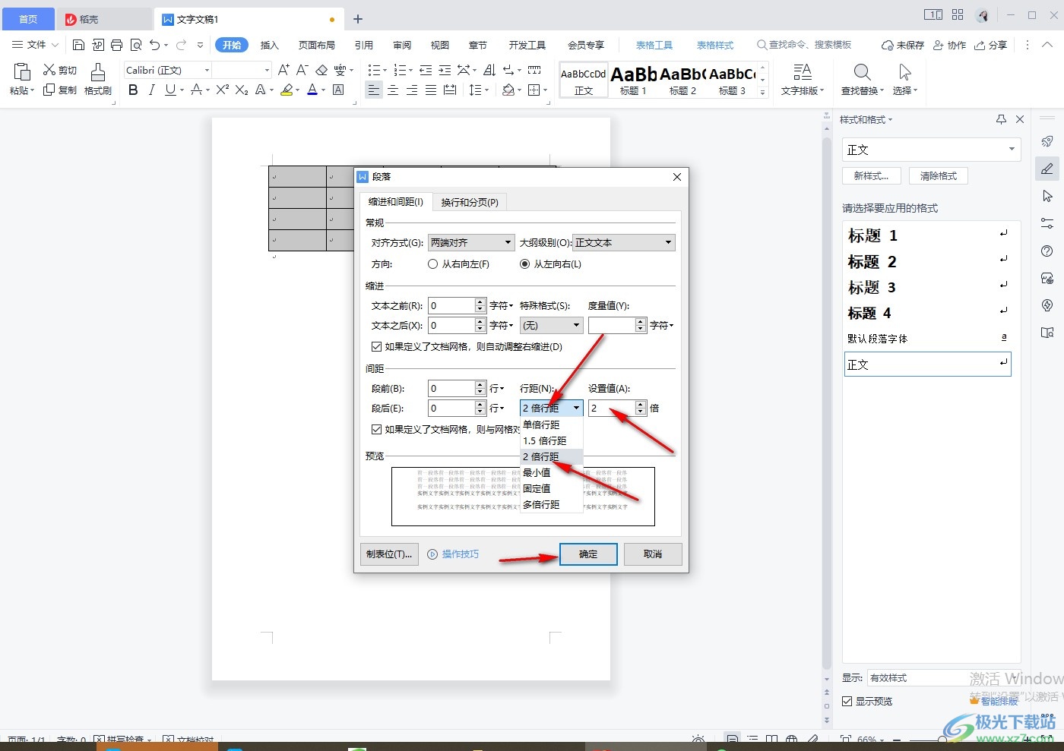Click the Cut (剪切) scissors icon
The image size is (1064, 751).
pos(49,70)
